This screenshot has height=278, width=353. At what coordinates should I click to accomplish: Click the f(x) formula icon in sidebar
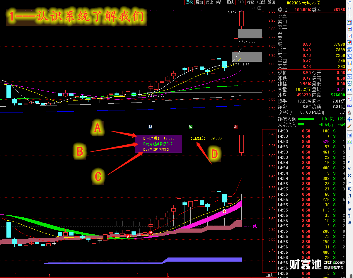[x=349, y=83]
